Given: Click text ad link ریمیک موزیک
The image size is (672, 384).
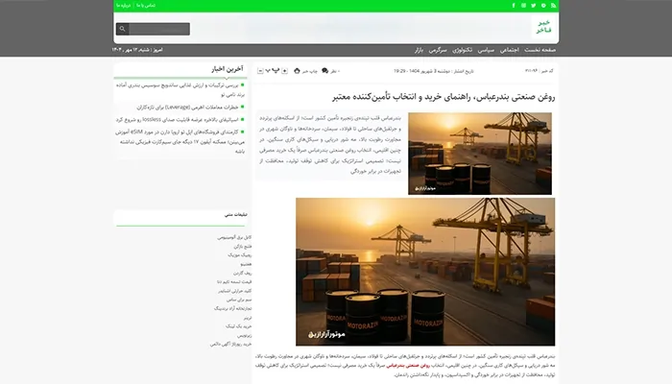Looking at the screenshot, I should [240, 255].
